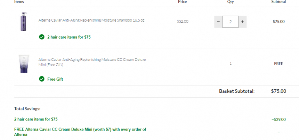The image size is (299, 140).
Task: Click the -$29.00 savings amount
Action: (278, 120)
